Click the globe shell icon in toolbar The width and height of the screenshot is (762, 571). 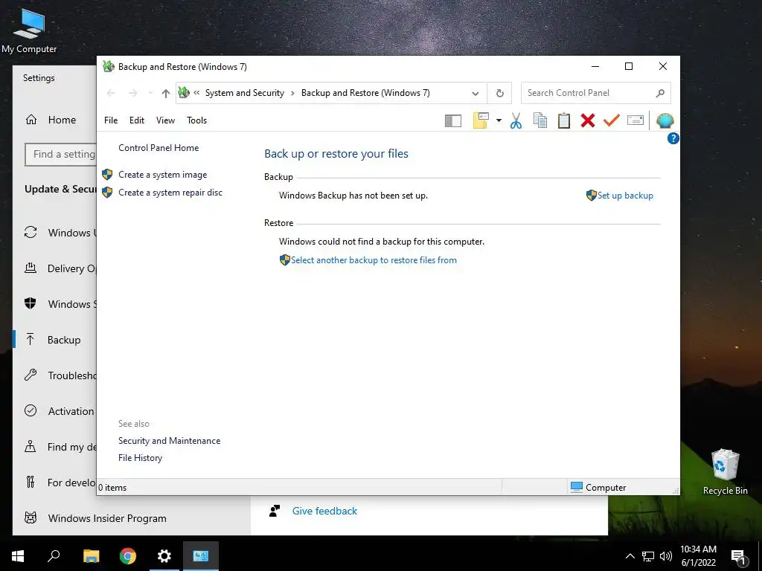click(665, 120)
